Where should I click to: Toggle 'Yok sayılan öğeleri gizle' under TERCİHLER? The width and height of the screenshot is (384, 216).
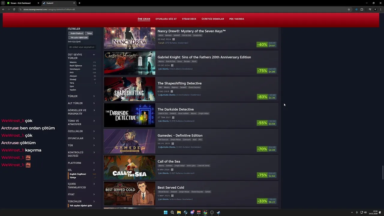click(81, 205)
